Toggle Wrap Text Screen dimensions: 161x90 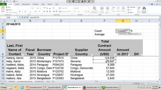pos(63,8)
